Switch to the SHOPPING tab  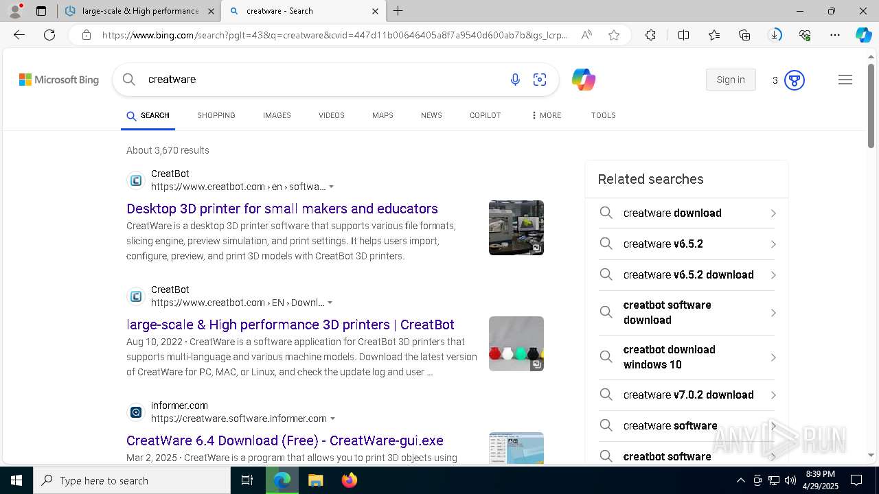click(216, 115)
